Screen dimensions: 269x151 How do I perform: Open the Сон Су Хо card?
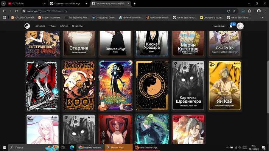pyautogui.click(x=225, y=43)
